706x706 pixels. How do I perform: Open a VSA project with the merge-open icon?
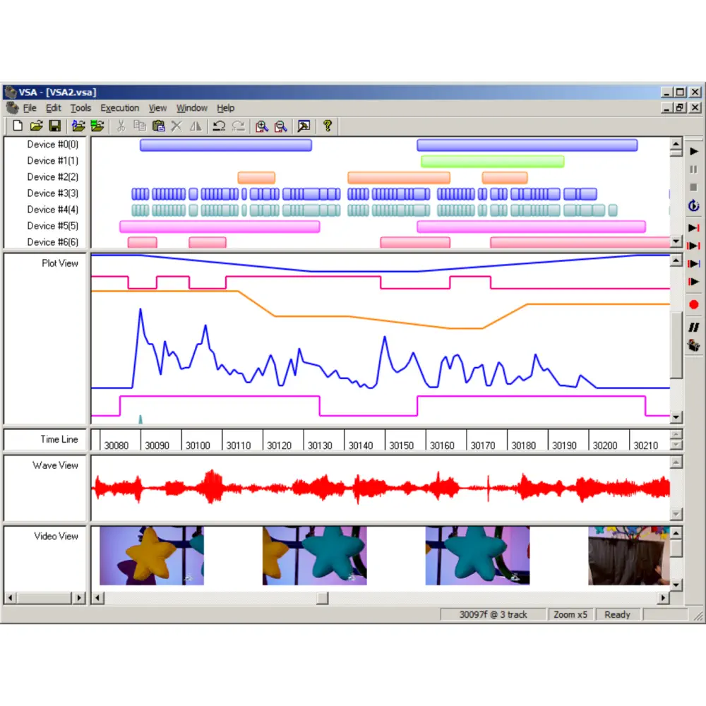coord(97,126)
